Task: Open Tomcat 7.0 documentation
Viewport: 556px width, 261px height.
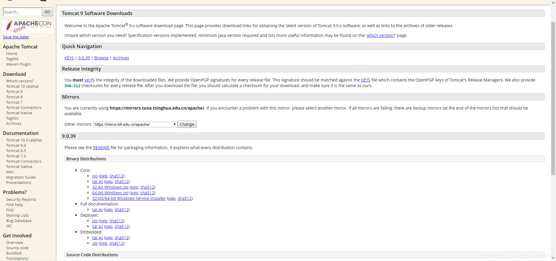Action: [x=16, y=156]
